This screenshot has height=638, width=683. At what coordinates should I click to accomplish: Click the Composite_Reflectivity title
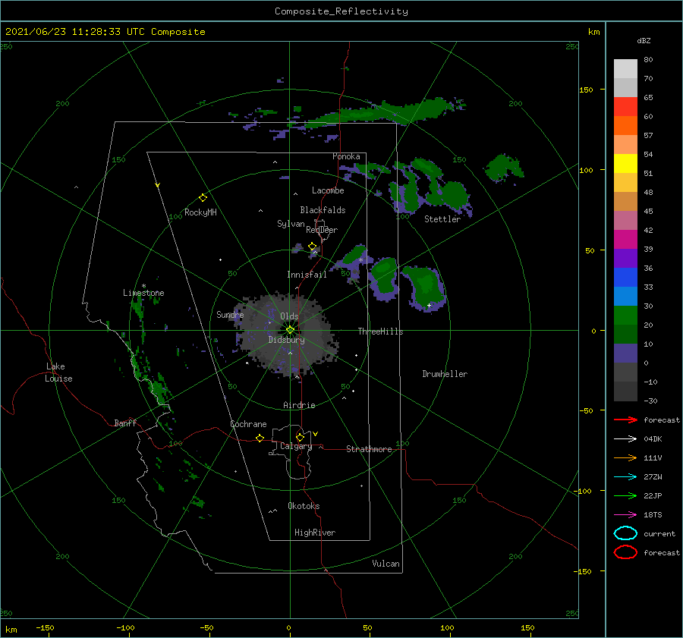point(341,11)
